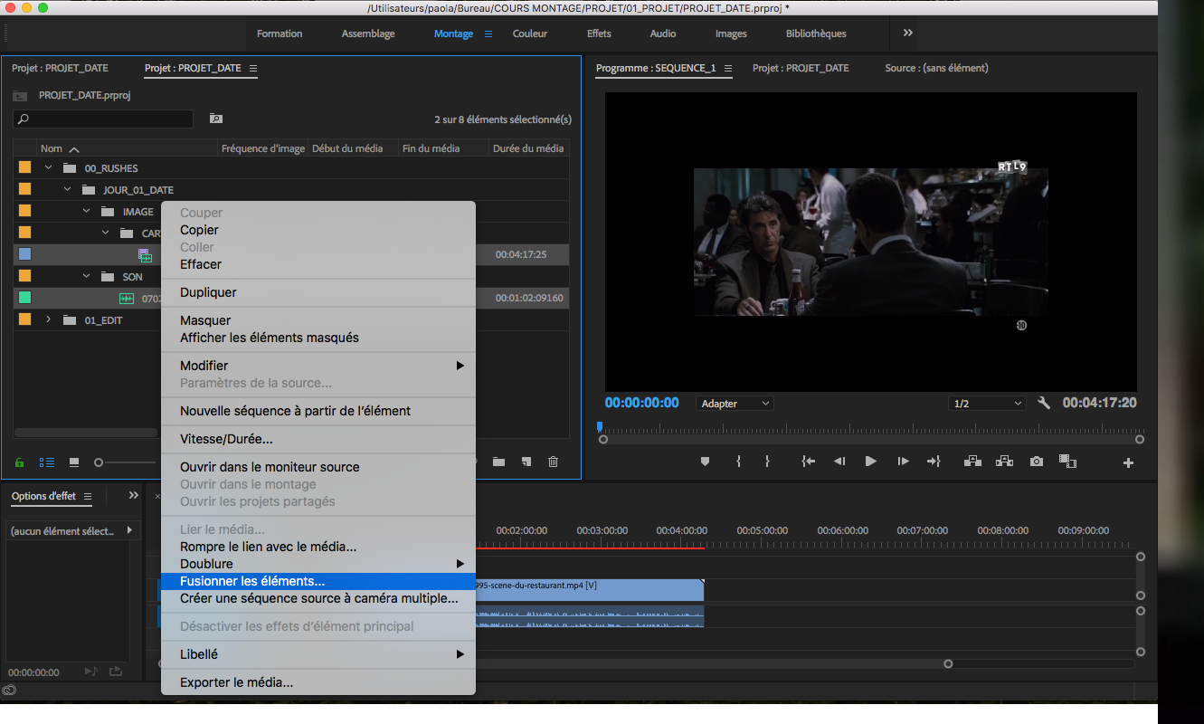Show hidden panels via Options d'effet double-arrow
The width and height of the screenshot is (1204, 724).
(x=134, y=495)
